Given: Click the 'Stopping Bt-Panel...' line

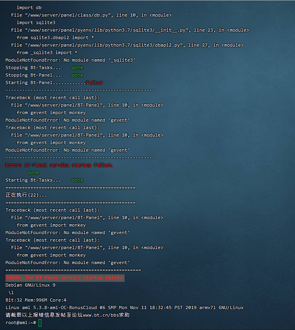Looking at the screenshot, I should pyautogui.click(x=44, y=75).
